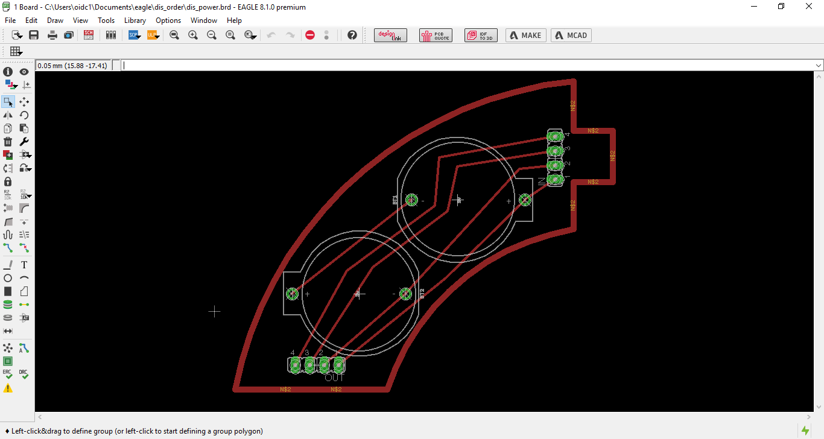824x439 pixels.
Task: Open the Library menu
Action: 135,20
